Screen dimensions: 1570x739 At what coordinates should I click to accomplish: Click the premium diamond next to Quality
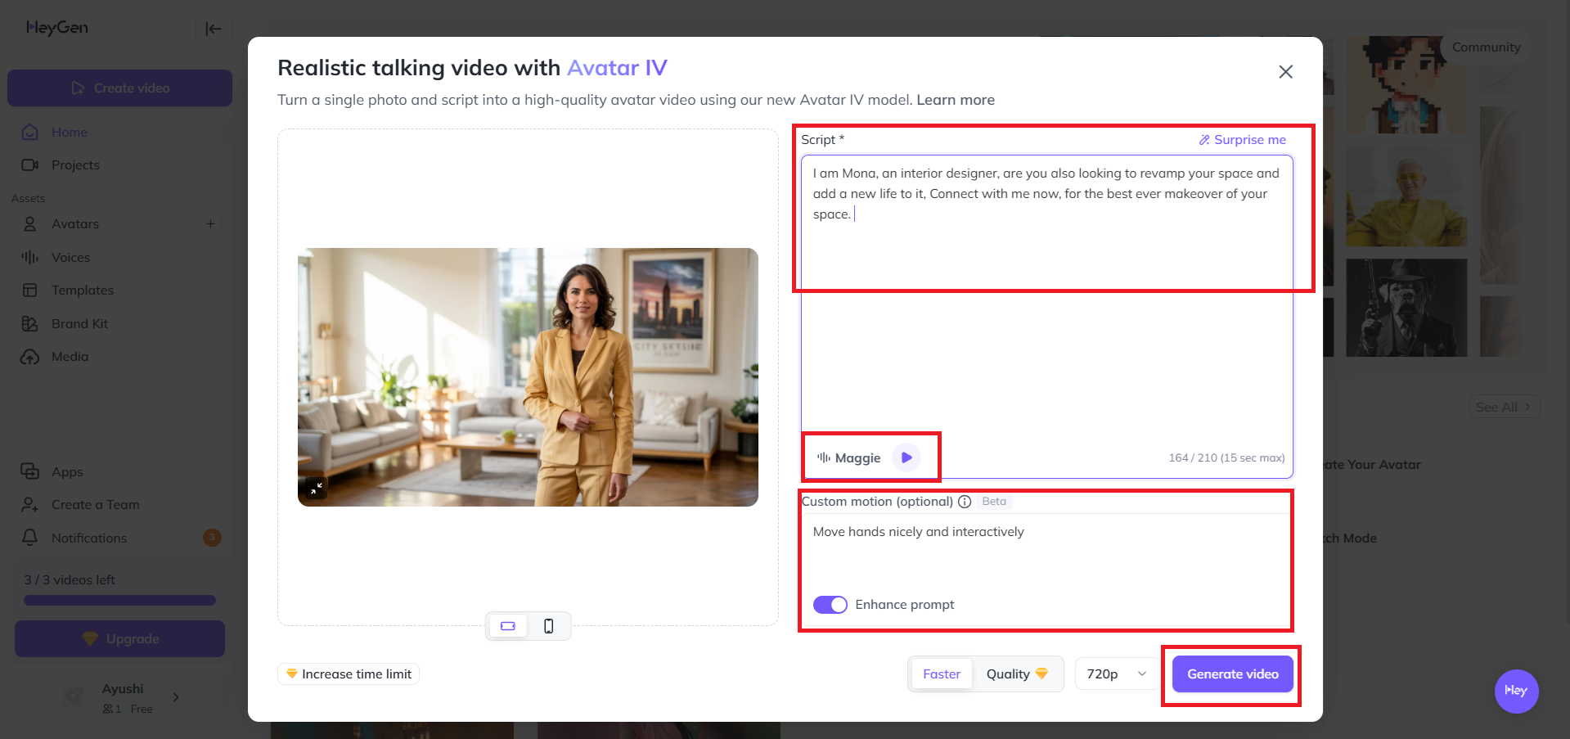point(1041,674)
